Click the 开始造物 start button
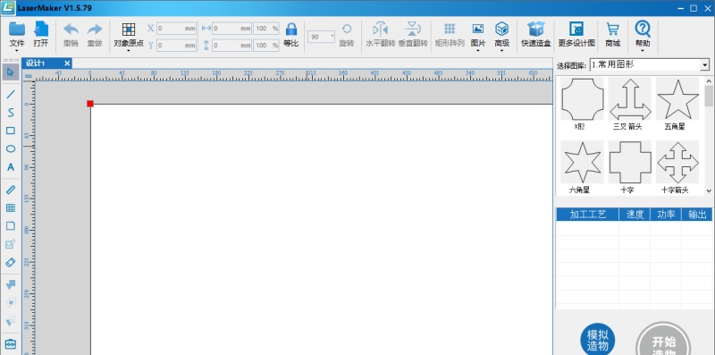Screen dimensions: 715x355 pyautogui.click(x=663, y=340)
